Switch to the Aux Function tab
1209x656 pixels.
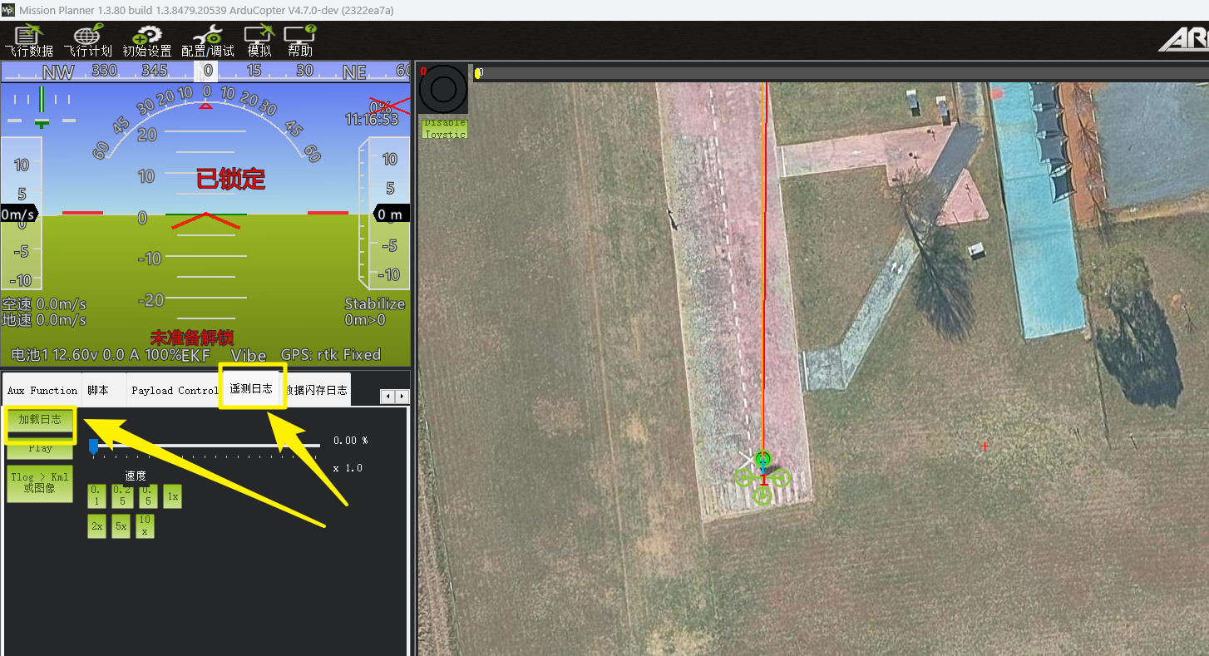click(x=42, y=390)
